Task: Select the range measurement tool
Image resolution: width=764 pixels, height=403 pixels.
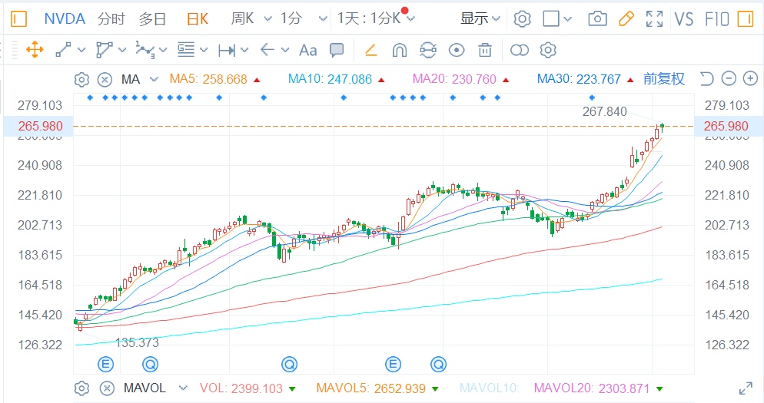Action: 227,50
